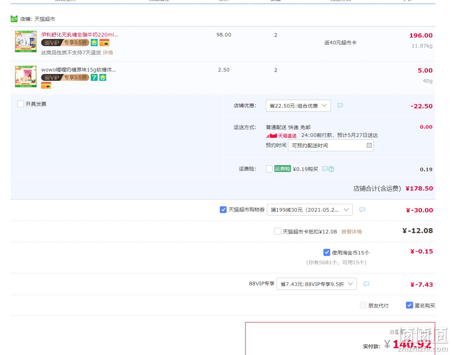This screenshot has height=355, width=451.
Task: Click the ¥-30.00 coupon deduction amount
Action: (x=420, y=210)
